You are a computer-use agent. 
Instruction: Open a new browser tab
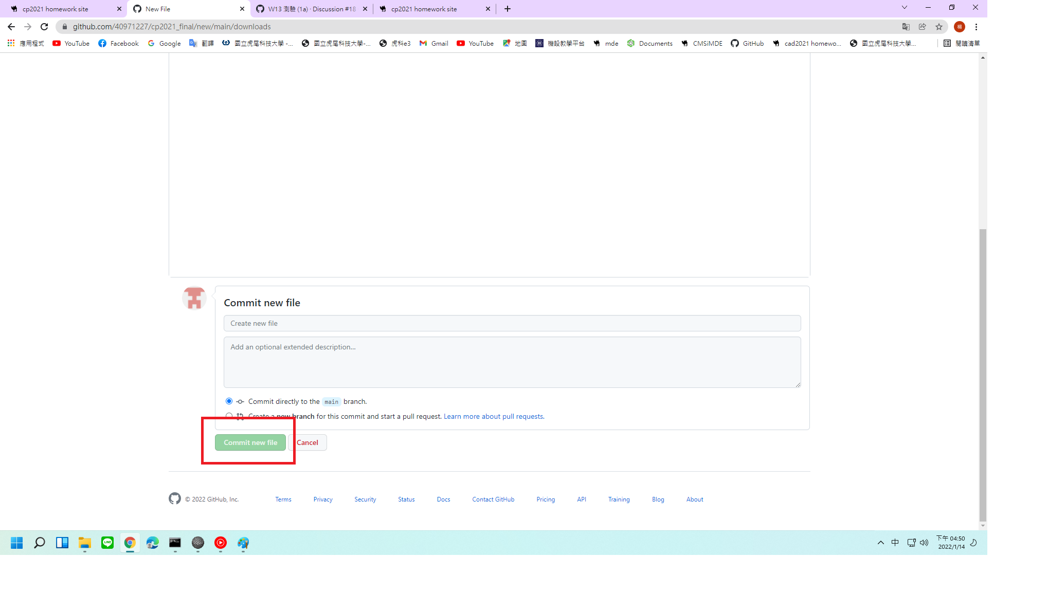(x=508, y=9)
